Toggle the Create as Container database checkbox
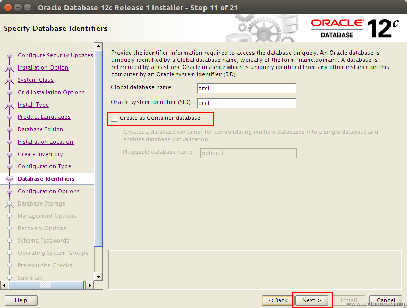The height and width of the screenshot is (308, 407). coord(114,118)
